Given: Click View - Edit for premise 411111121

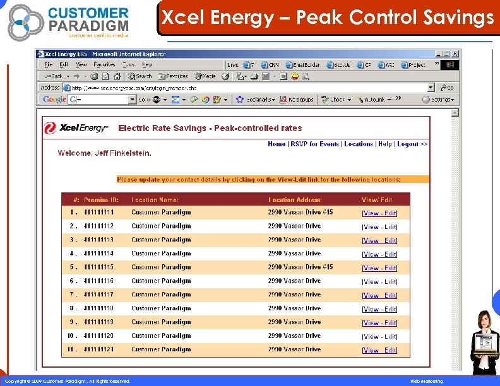Looking at the screenshot, I should coord(379,350).
